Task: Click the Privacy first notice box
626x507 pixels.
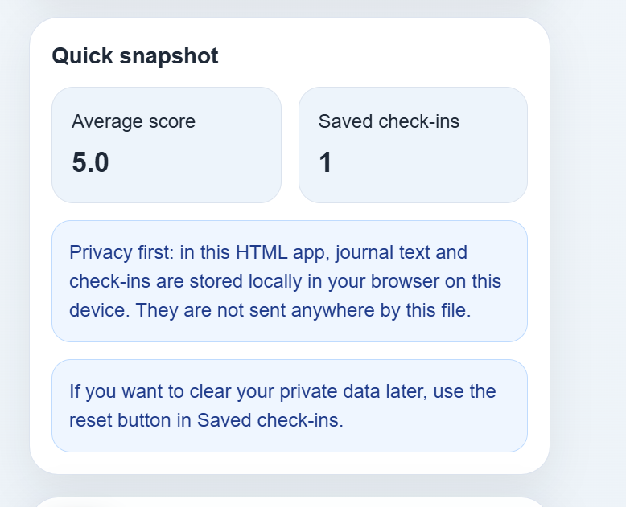Action: click(290, 281)
